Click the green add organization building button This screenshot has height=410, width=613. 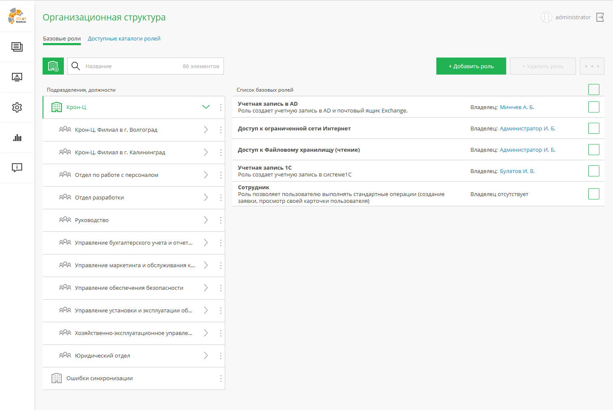tap(53, 66)
